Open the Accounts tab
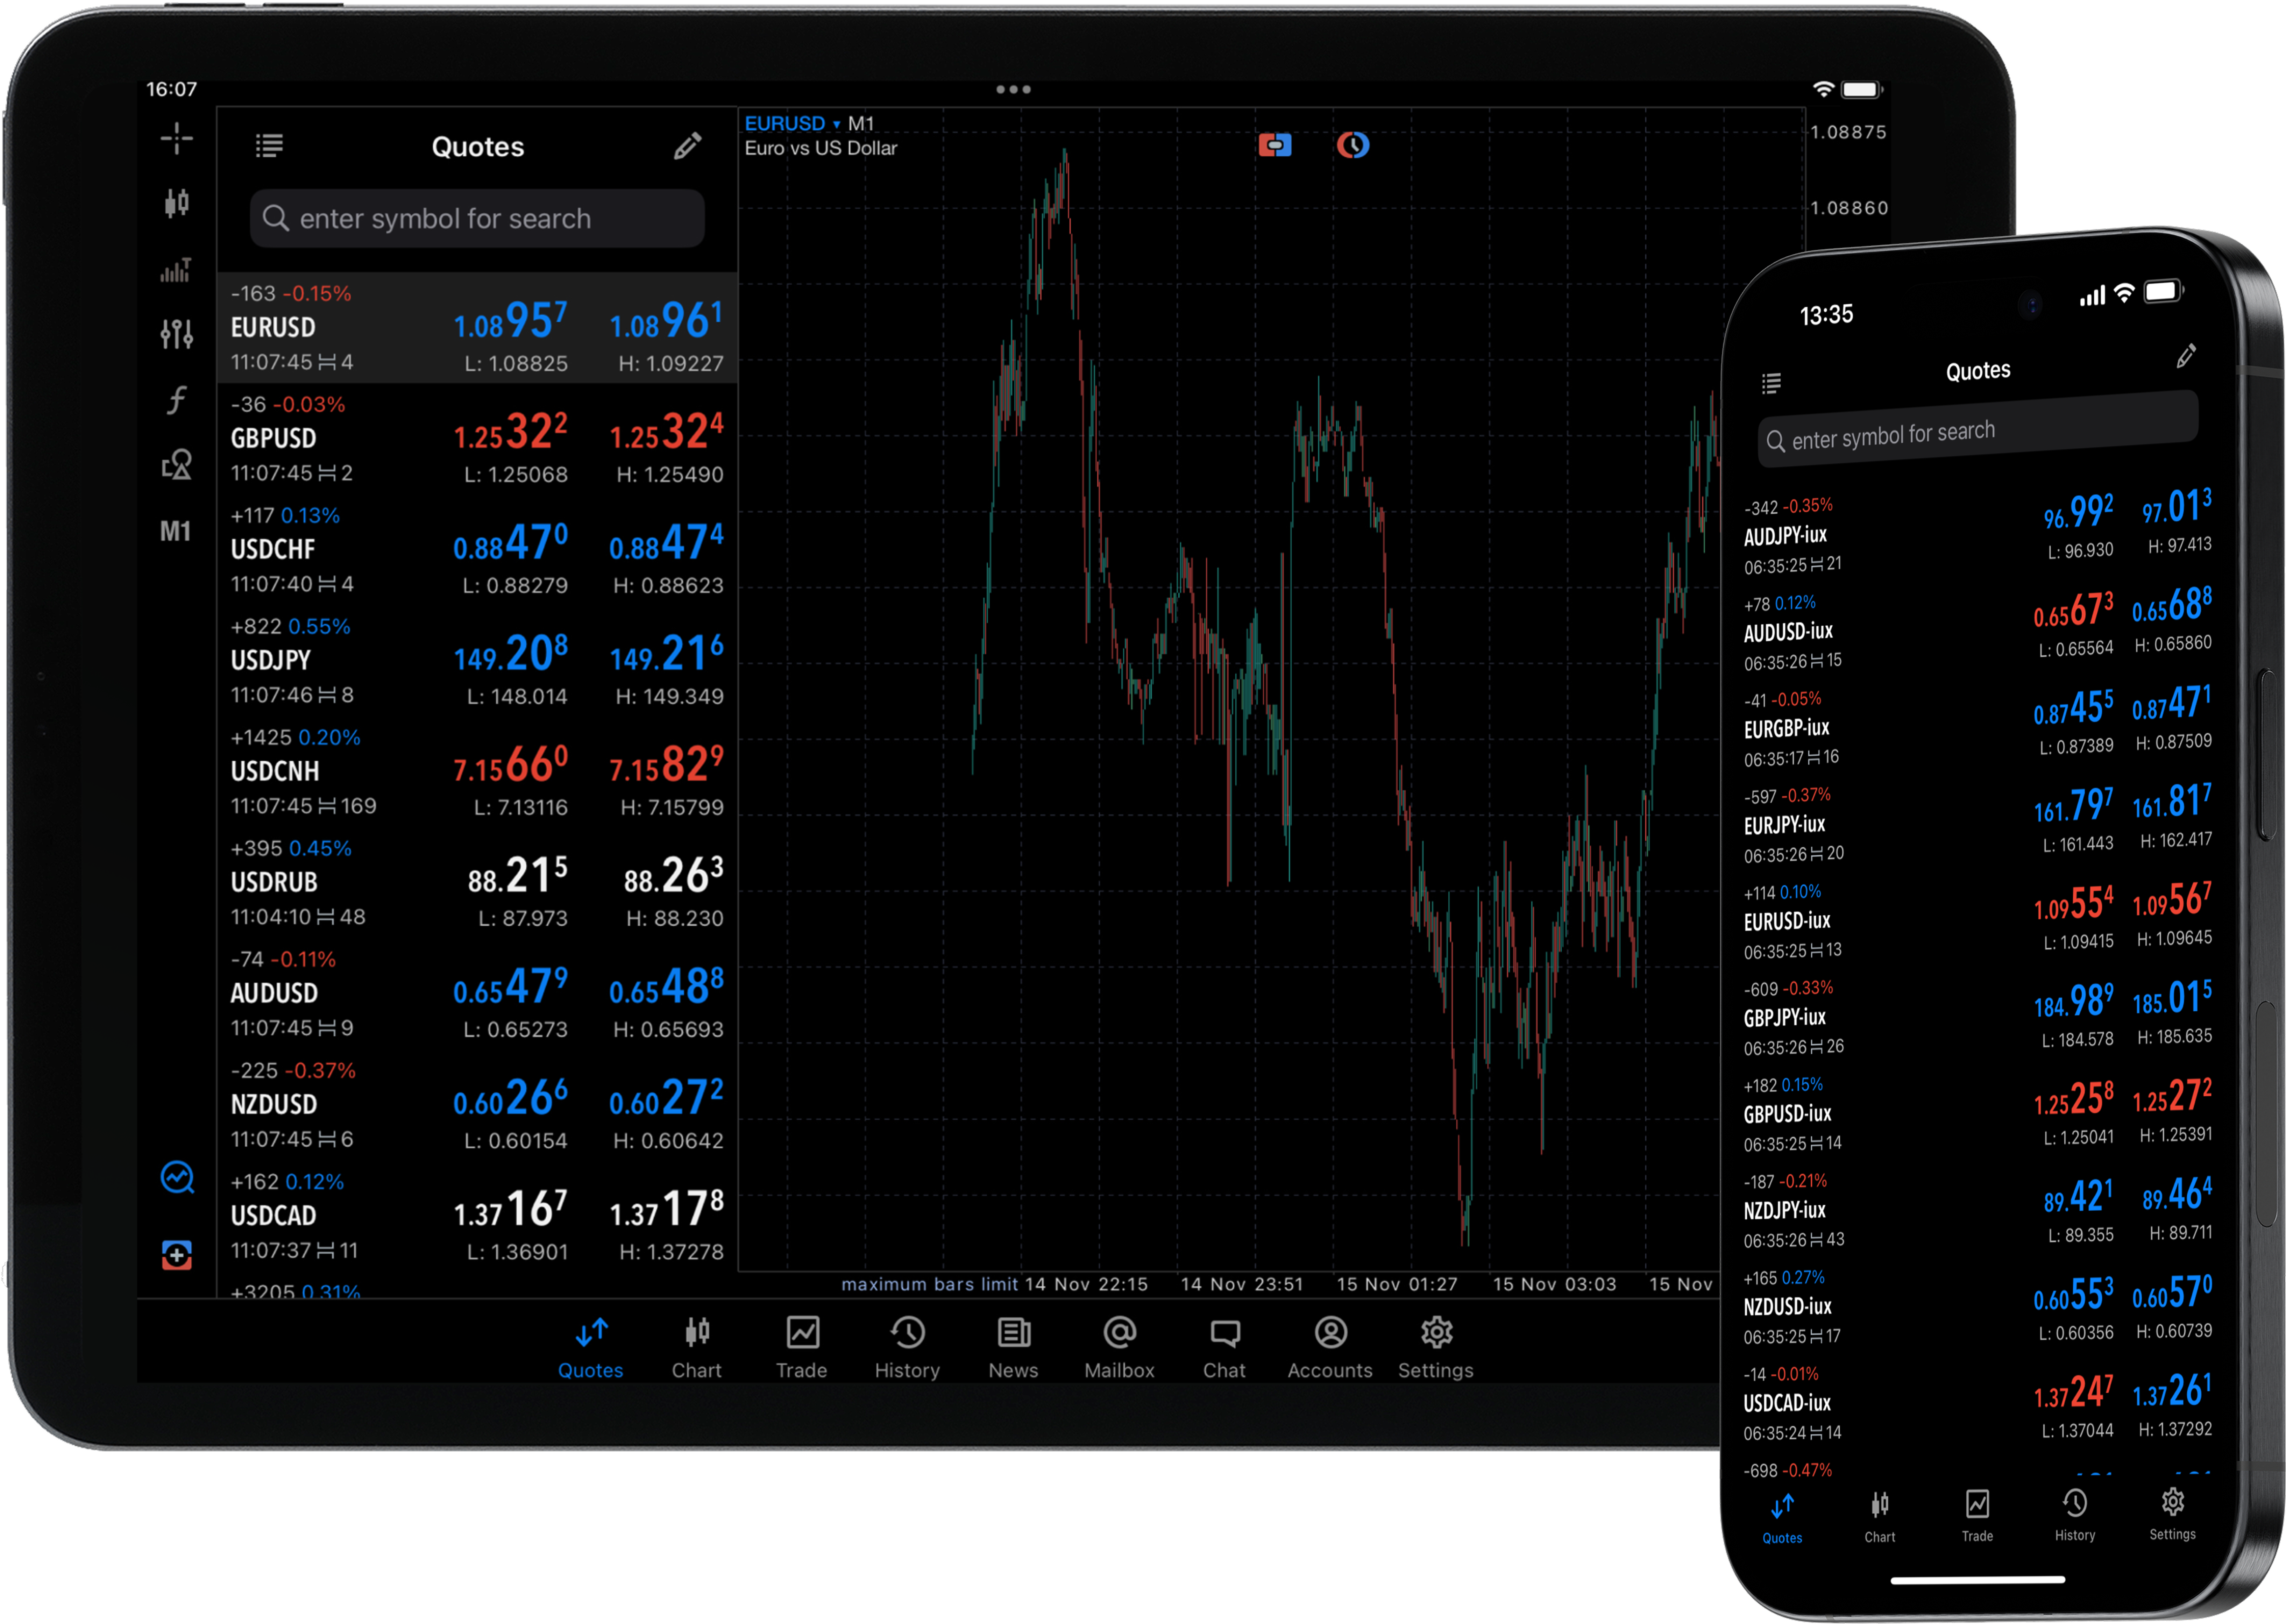 pyautogui.click(x=1330, y=1348)
